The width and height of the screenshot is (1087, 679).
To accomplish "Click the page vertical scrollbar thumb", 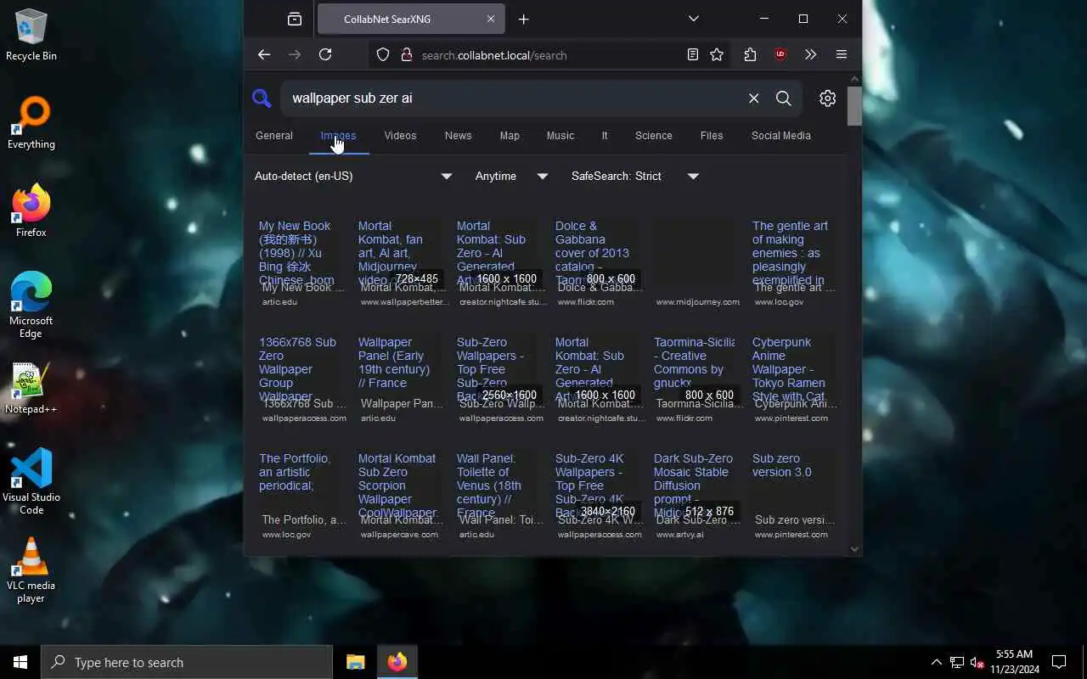I will click(854, 105).
